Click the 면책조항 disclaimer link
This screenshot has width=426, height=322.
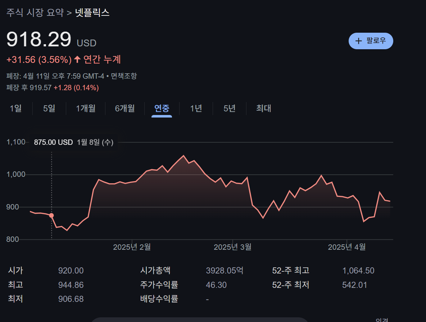pyautogui.click(x=124, y=76)
